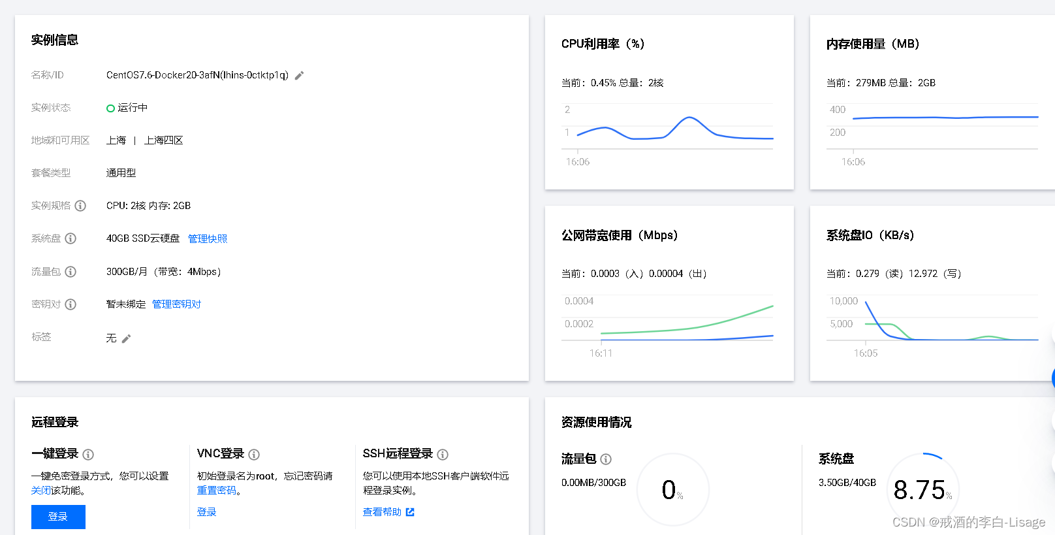
Task: Open 管理密钥对 link
Action: point(176,304)
